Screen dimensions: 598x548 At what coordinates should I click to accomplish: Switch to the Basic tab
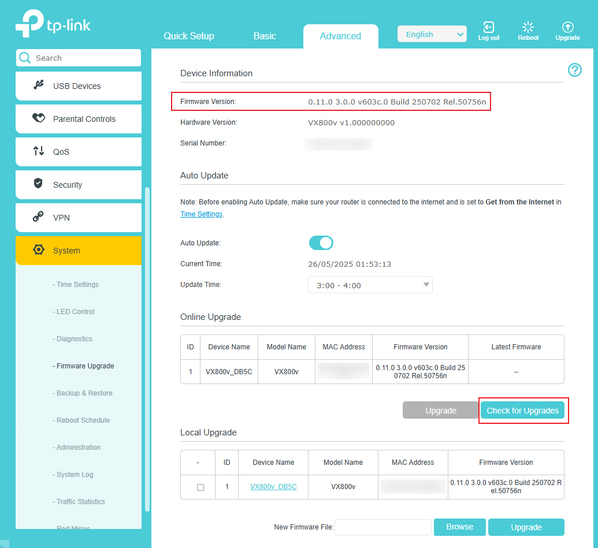[x=265, y=36]
